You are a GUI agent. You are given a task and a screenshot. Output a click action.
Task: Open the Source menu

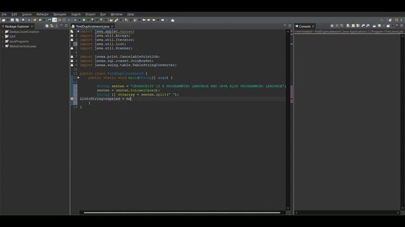click(x=27, y=15)
